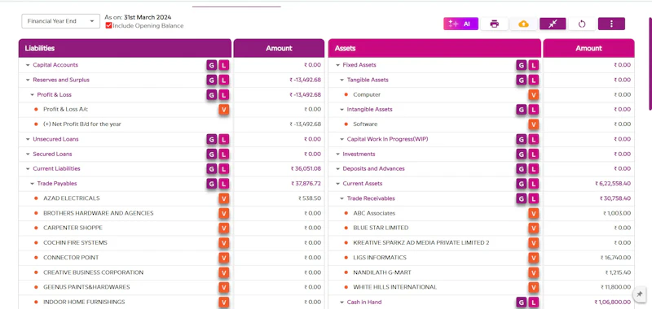652x309 pixels.
Task: Click V icon for NANDILATH G-MART
Action: [534, 272]
